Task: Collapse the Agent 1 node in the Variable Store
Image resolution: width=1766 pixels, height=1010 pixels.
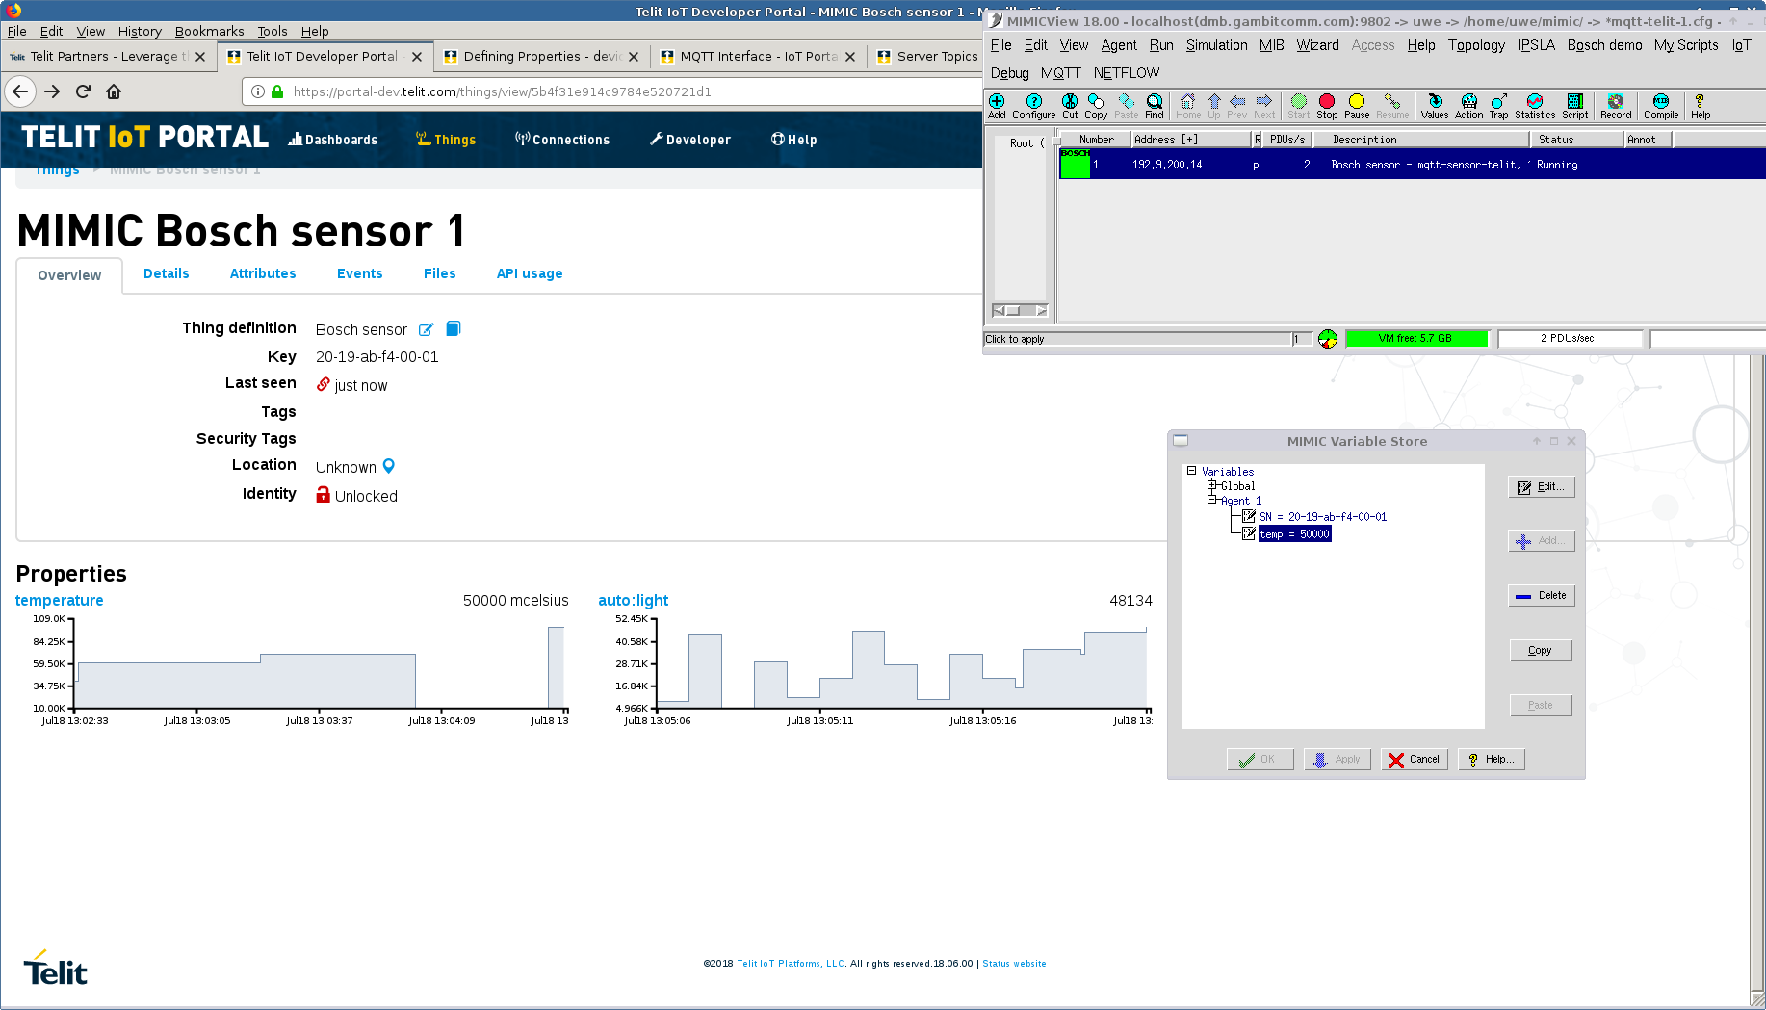Action: click(x=1212, y=500)
